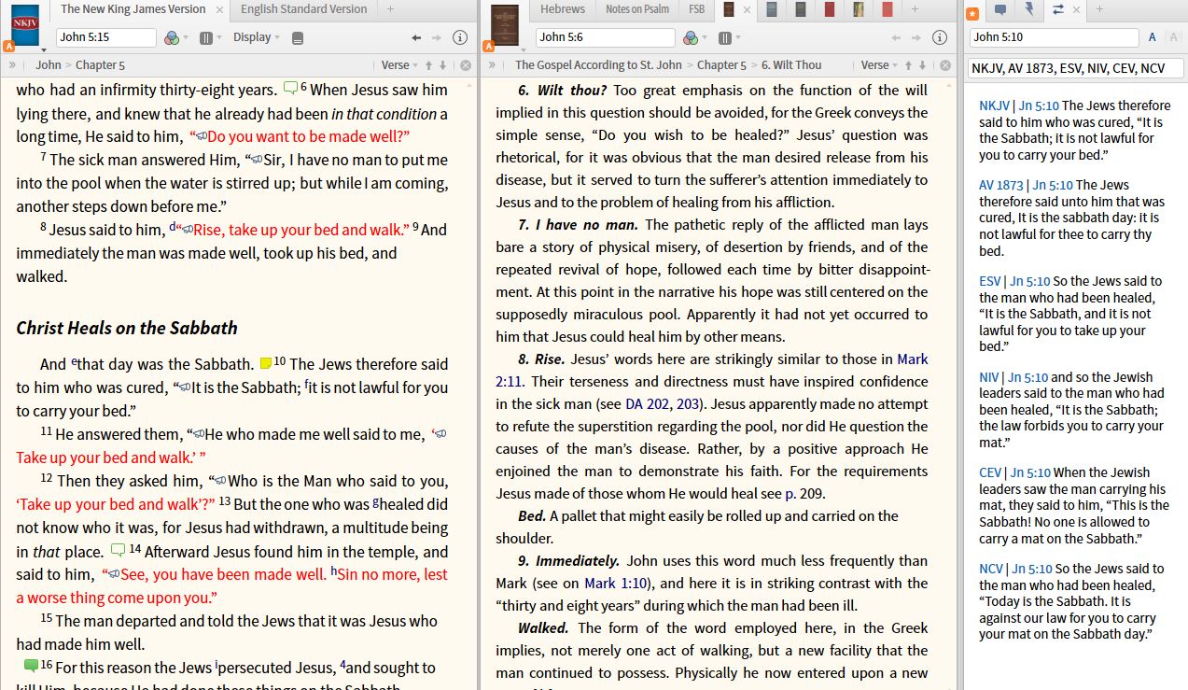The width and height of the screenshot is (1188, 690).
Task: Select The New King James Version tab
Action: (x=133, y=9)
